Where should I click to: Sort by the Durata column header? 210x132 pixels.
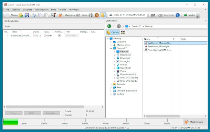(36, 32)
